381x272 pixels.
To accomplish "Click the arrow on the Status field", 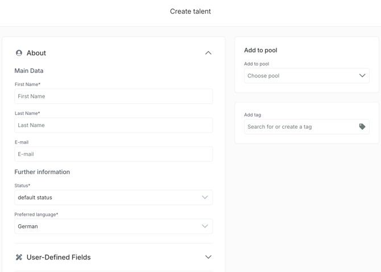I will pos(205,197).
